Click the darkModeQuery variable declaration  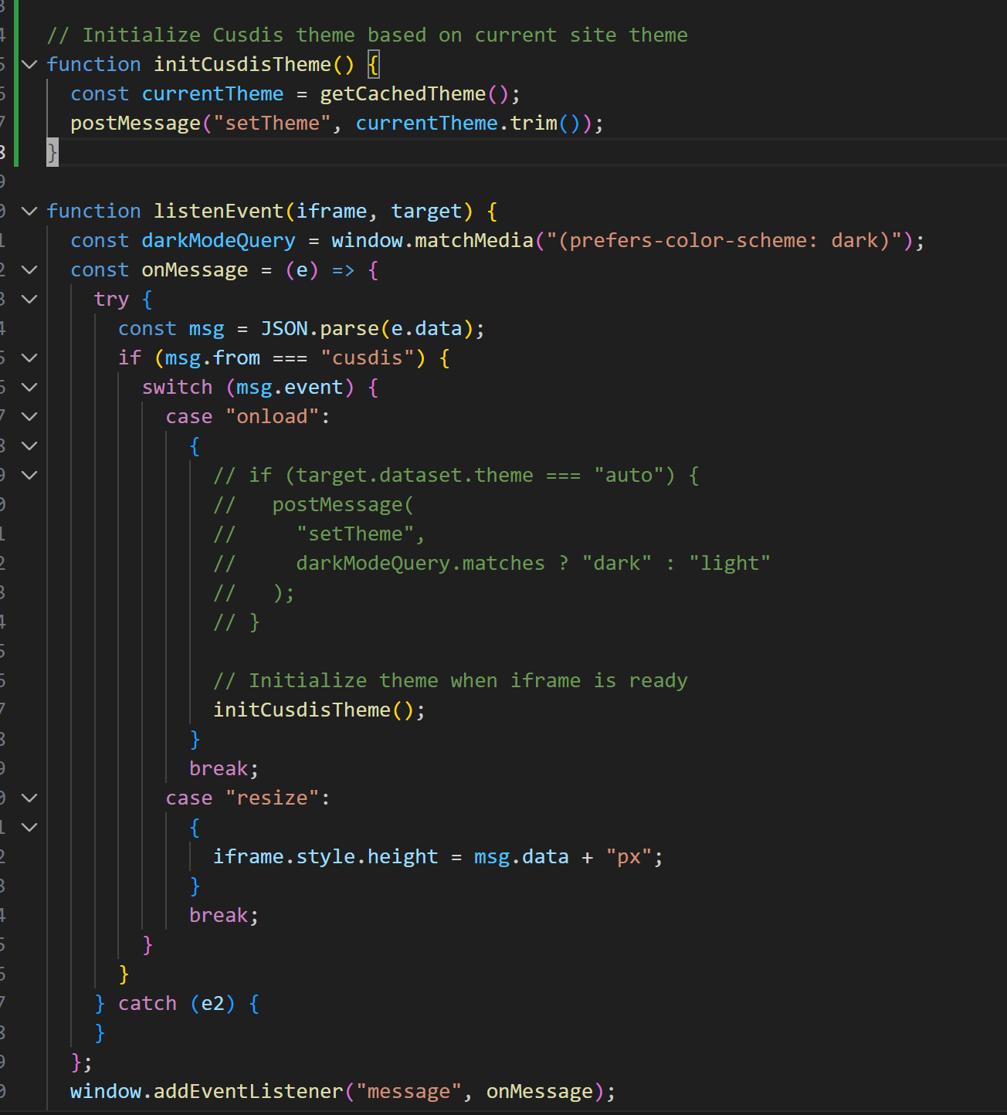point(218,240)
